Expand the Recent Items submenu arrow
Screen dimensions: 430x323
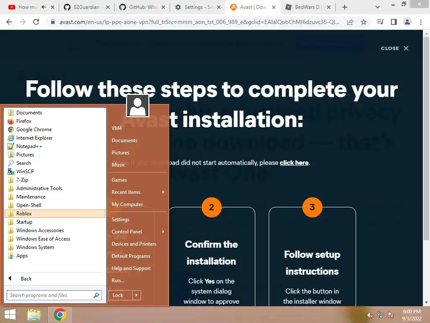pos(163,192)
